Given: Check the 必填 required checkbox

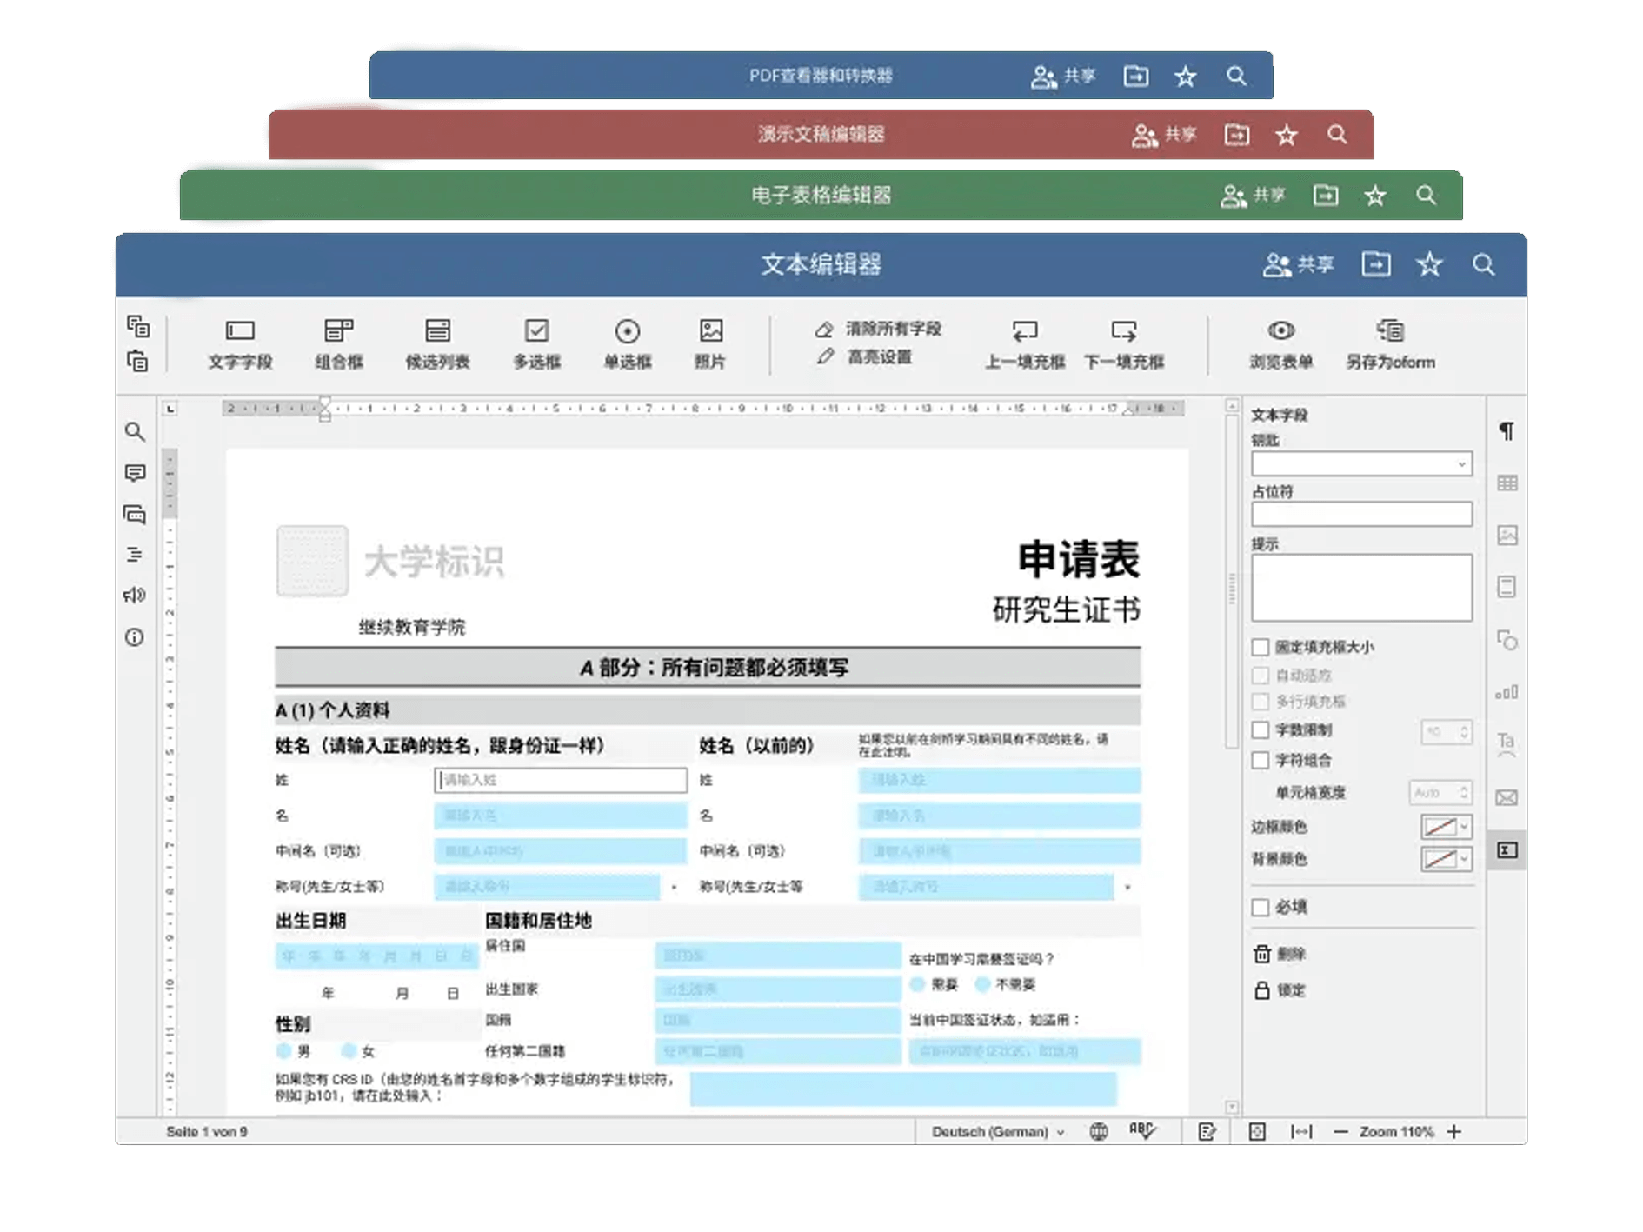Looking at the screenshot, I should 1261,908.
